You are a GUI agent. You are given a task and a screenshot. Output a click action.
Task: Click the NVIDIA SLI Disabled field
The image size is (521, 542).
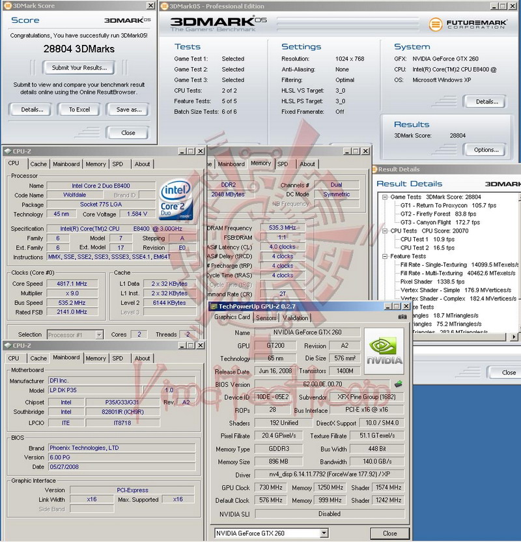coord(330,513)
